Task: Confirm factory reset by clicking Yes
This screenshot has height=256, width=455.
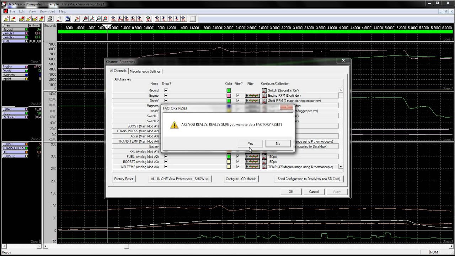Action: pyautogui.click(x=251, y=144)
